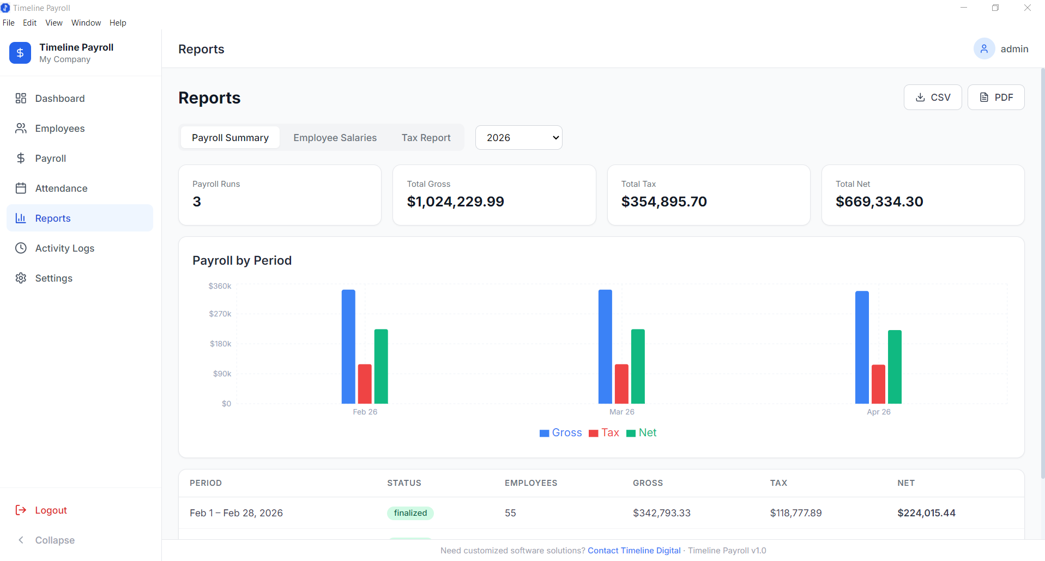Open the Dashboard section via its grid icon
This screenshot has width=1045, height=561.
tap(21, 98)
